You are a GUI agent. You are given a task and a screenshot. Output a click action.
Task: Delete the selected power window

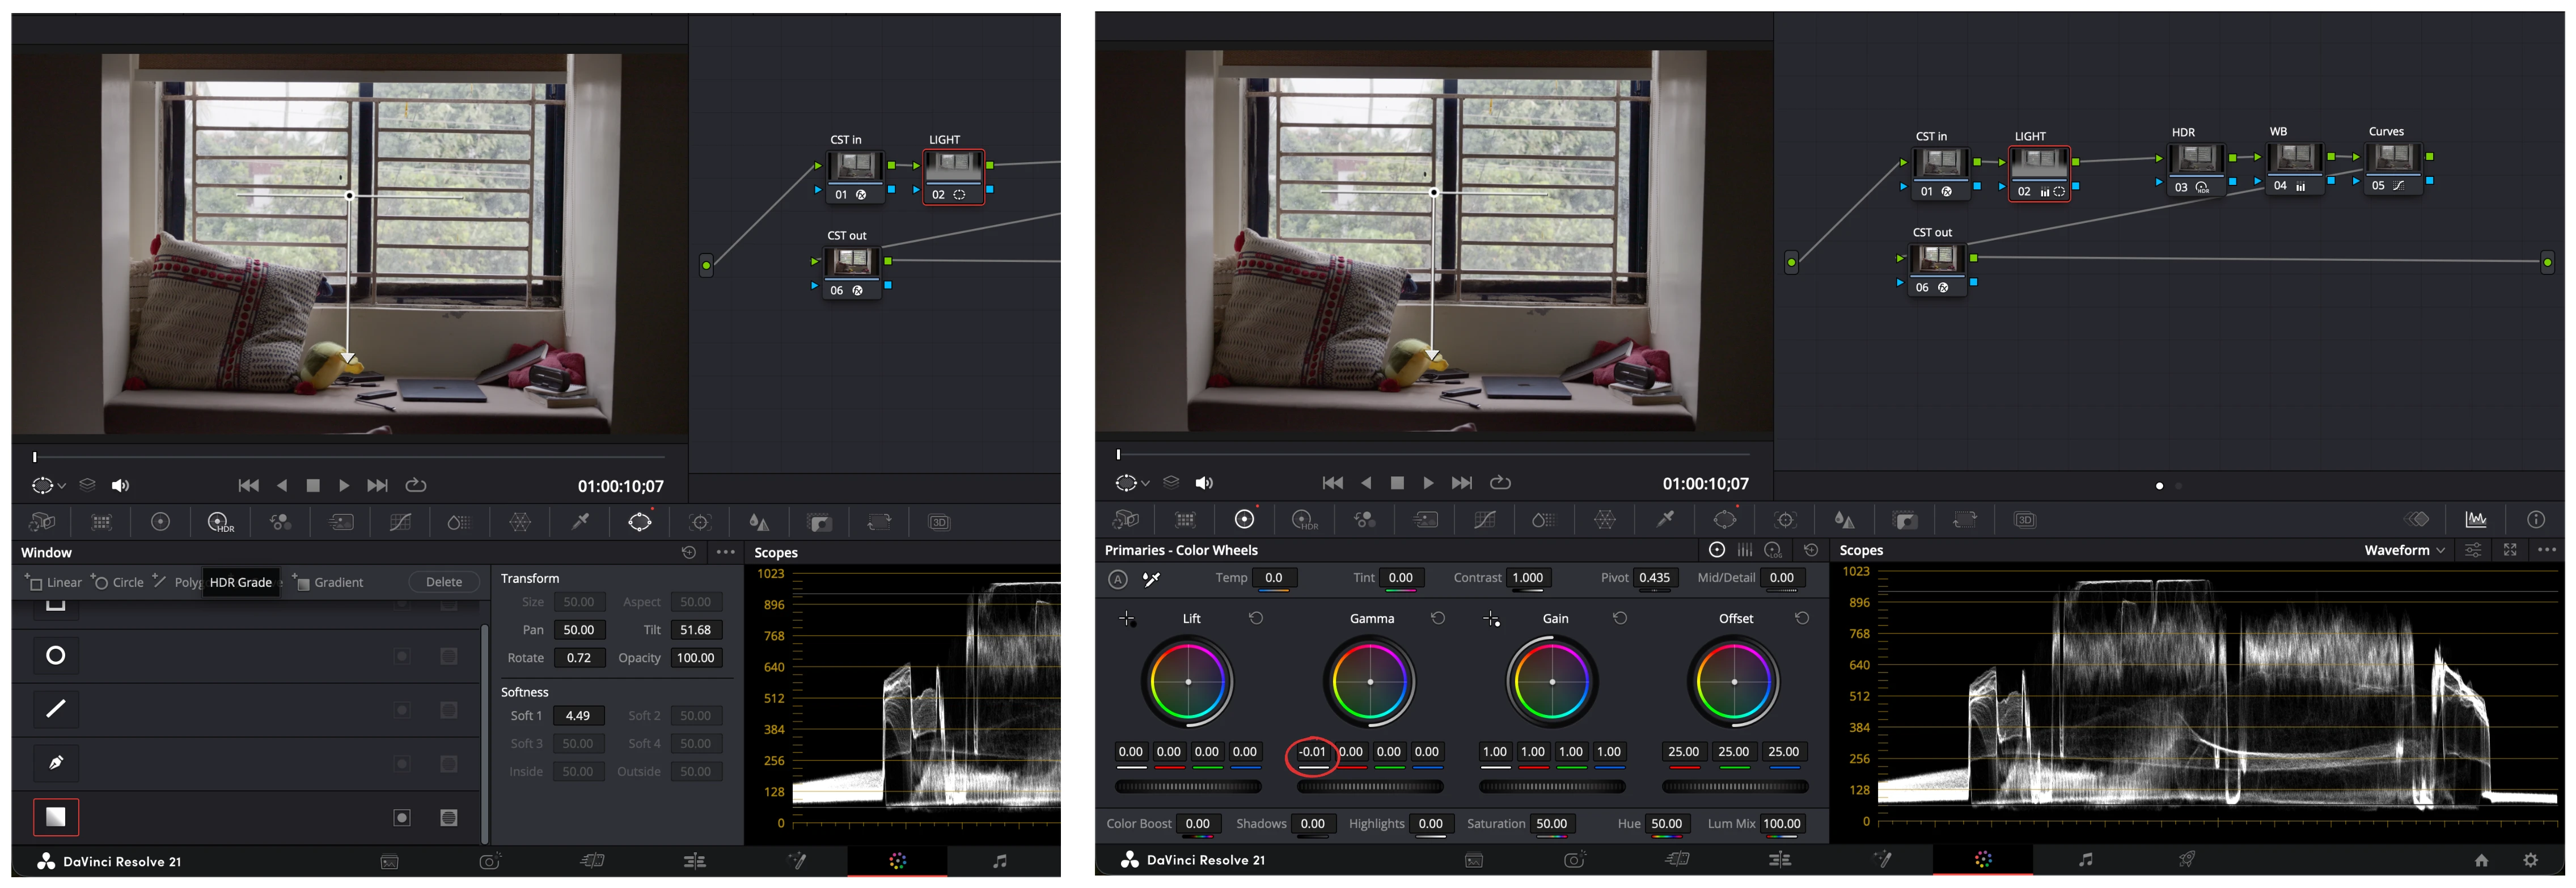tap(444, 582)
